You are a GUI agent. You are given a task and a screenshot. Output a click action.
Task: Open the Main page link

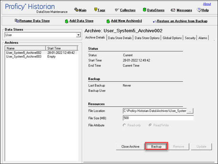[83, 10]
